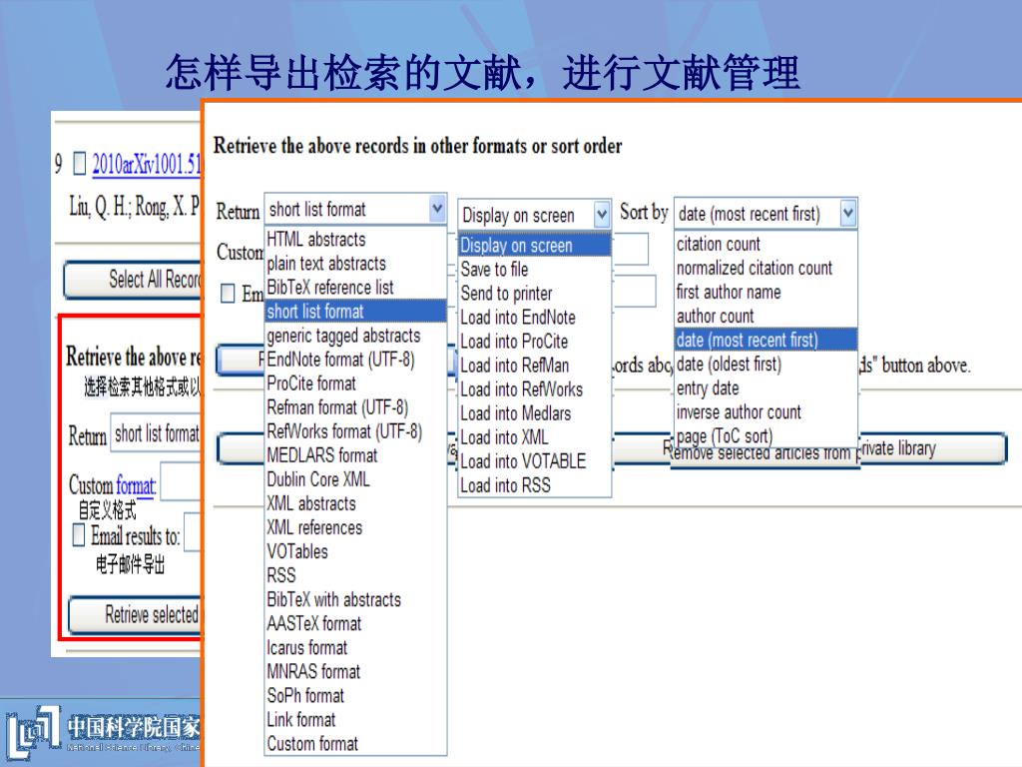Select Send to printer option
This screenshot has width=1022, height=767.
[535, 294]
